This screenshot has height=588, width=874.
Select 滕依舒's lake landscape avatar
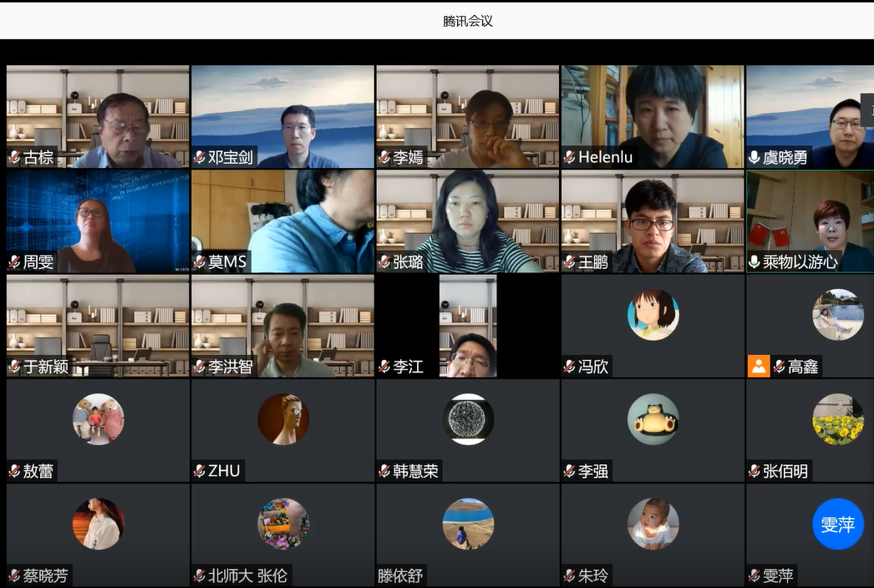tap(468, 524)
